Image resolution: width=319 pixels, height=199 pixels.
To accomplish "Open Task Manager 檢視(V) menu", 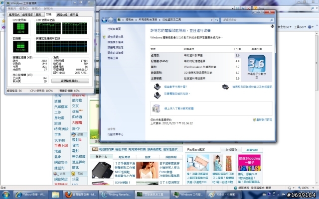I will coord(36,8).
